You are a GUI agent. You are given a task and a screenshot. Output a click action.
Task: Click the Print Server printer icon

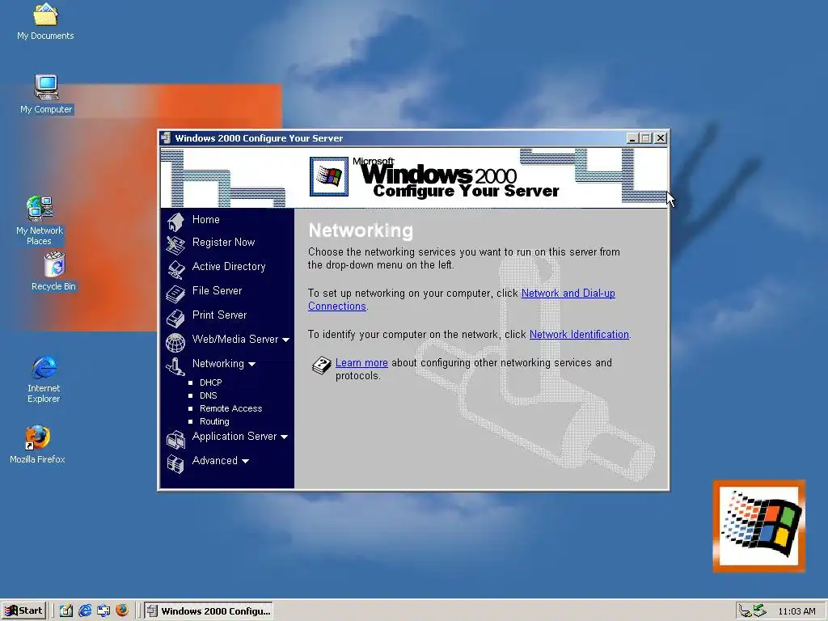[175, 318]
